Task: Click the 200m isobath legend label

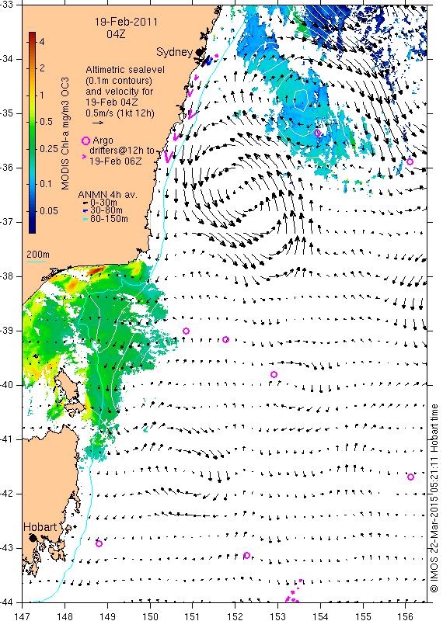Action: [37, 254]
